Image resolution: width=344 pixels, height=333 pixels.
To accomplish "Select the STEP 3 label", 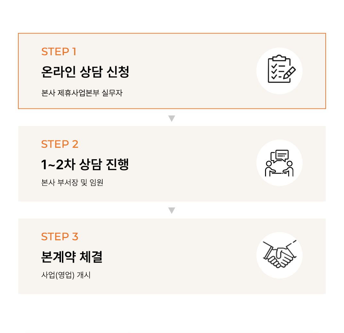I will pyautogui.click(x=60, y=237).
